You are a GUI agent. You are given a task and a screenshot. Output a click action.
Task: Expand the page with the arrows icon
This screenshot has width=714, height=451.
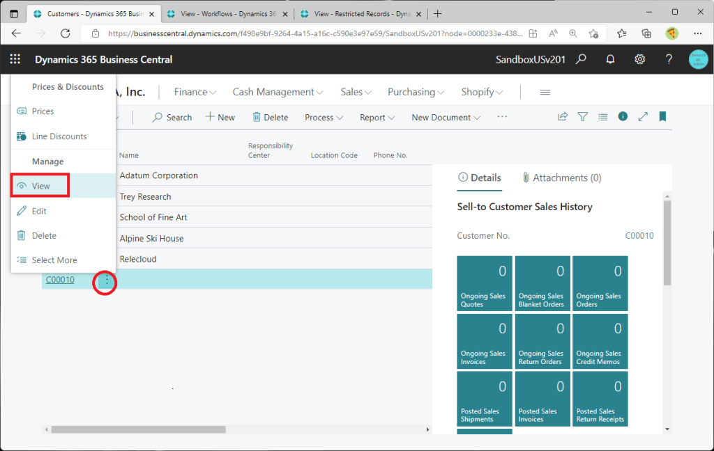pos(643,117)
